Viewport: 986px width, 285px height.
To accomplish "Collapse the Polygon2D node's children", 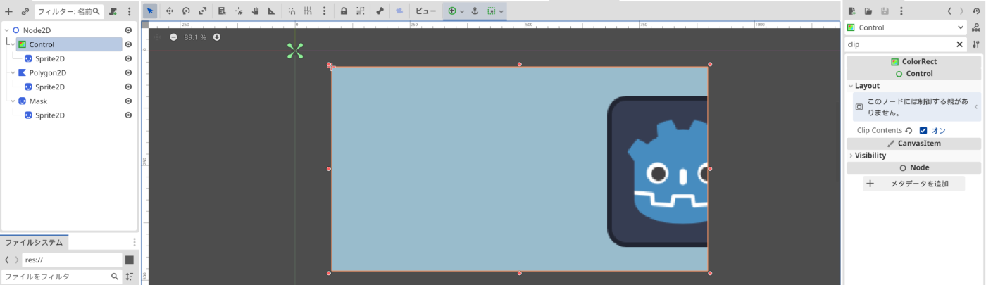I will (x=13, y=72).
